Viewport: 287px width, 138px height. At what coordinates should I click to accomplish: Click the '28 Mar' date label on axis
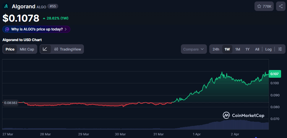point(45,134)
